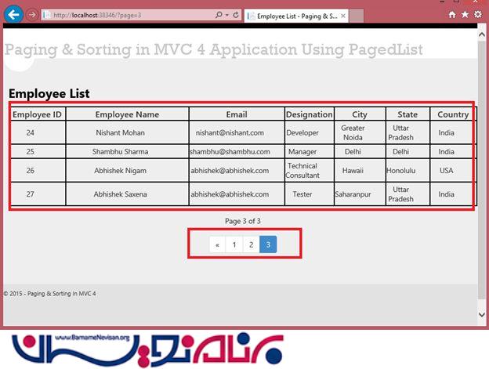Select active page 3 button

tap(268, 244)
